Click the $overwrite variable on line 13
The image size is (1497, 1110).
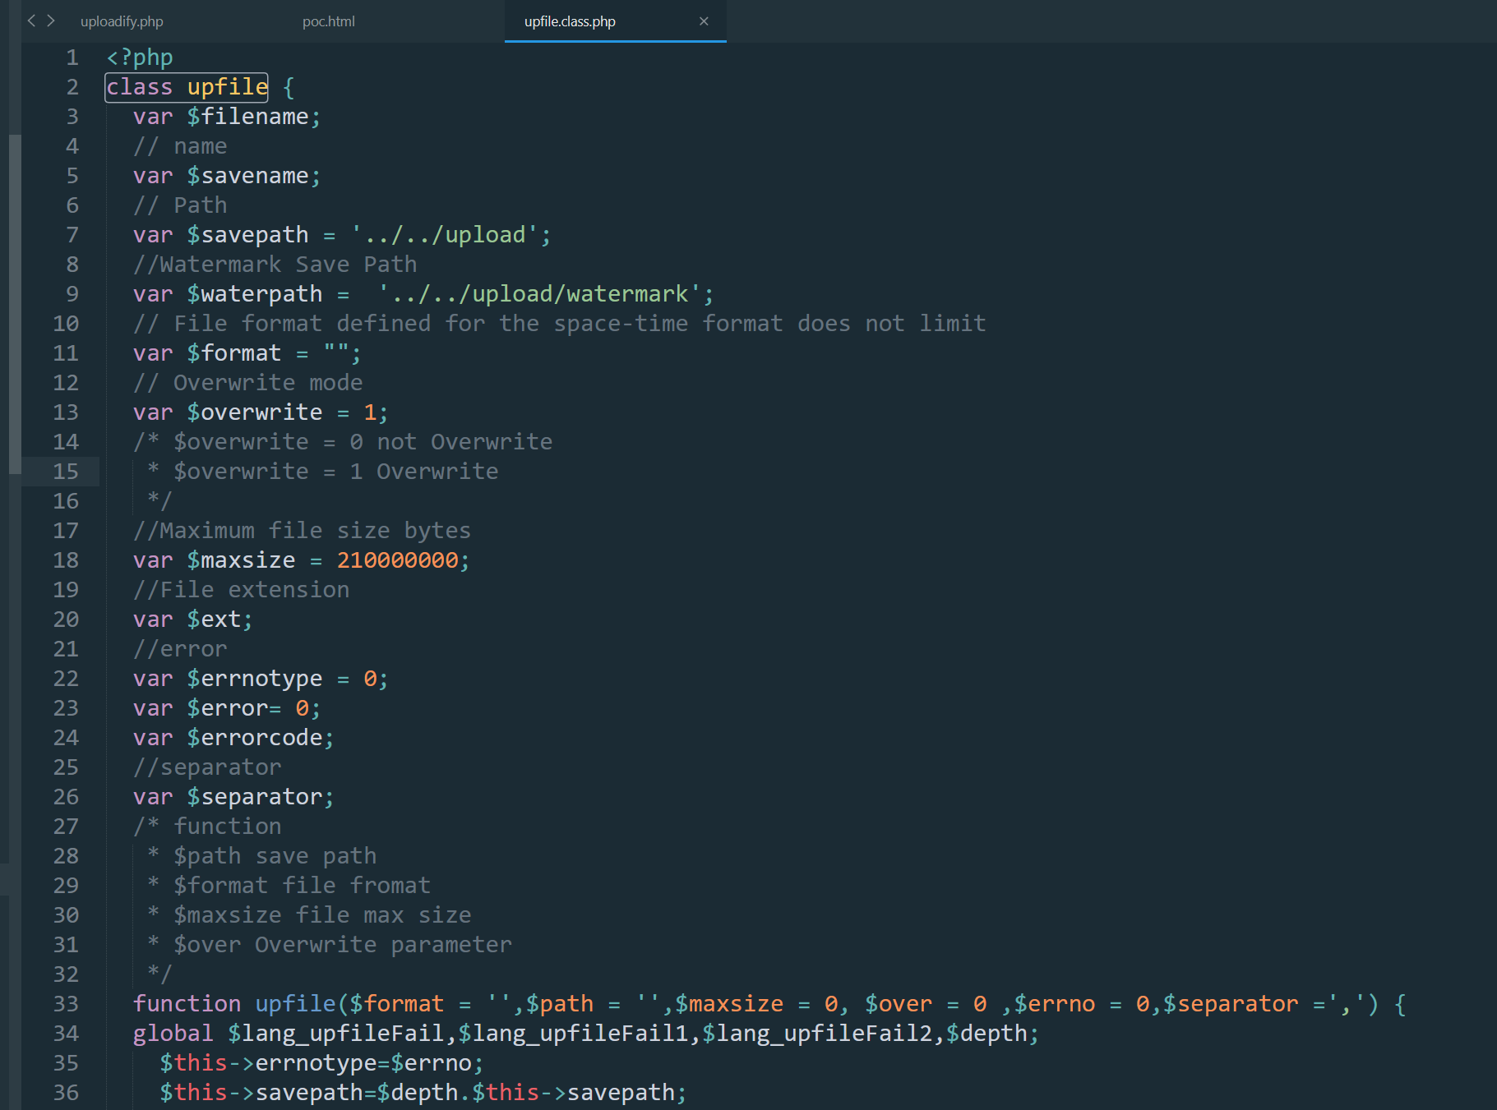pos(255,412)
